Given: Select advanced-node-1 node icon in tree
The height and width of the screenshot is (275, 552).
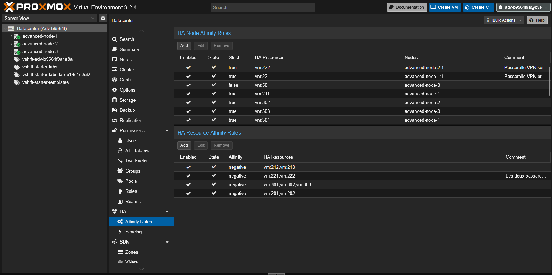Looking at the screenshot, I should (x=17, y=36).
